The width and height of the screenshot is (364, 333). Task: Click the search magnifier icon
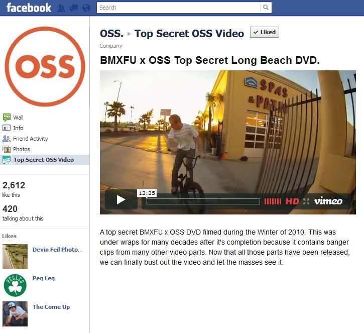[266, 8]
